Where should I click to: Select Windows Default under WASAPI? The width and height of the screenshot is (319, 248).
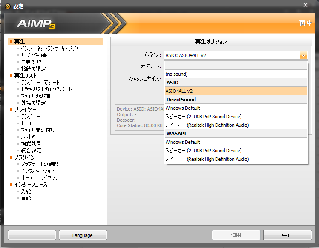pos(236,142)
